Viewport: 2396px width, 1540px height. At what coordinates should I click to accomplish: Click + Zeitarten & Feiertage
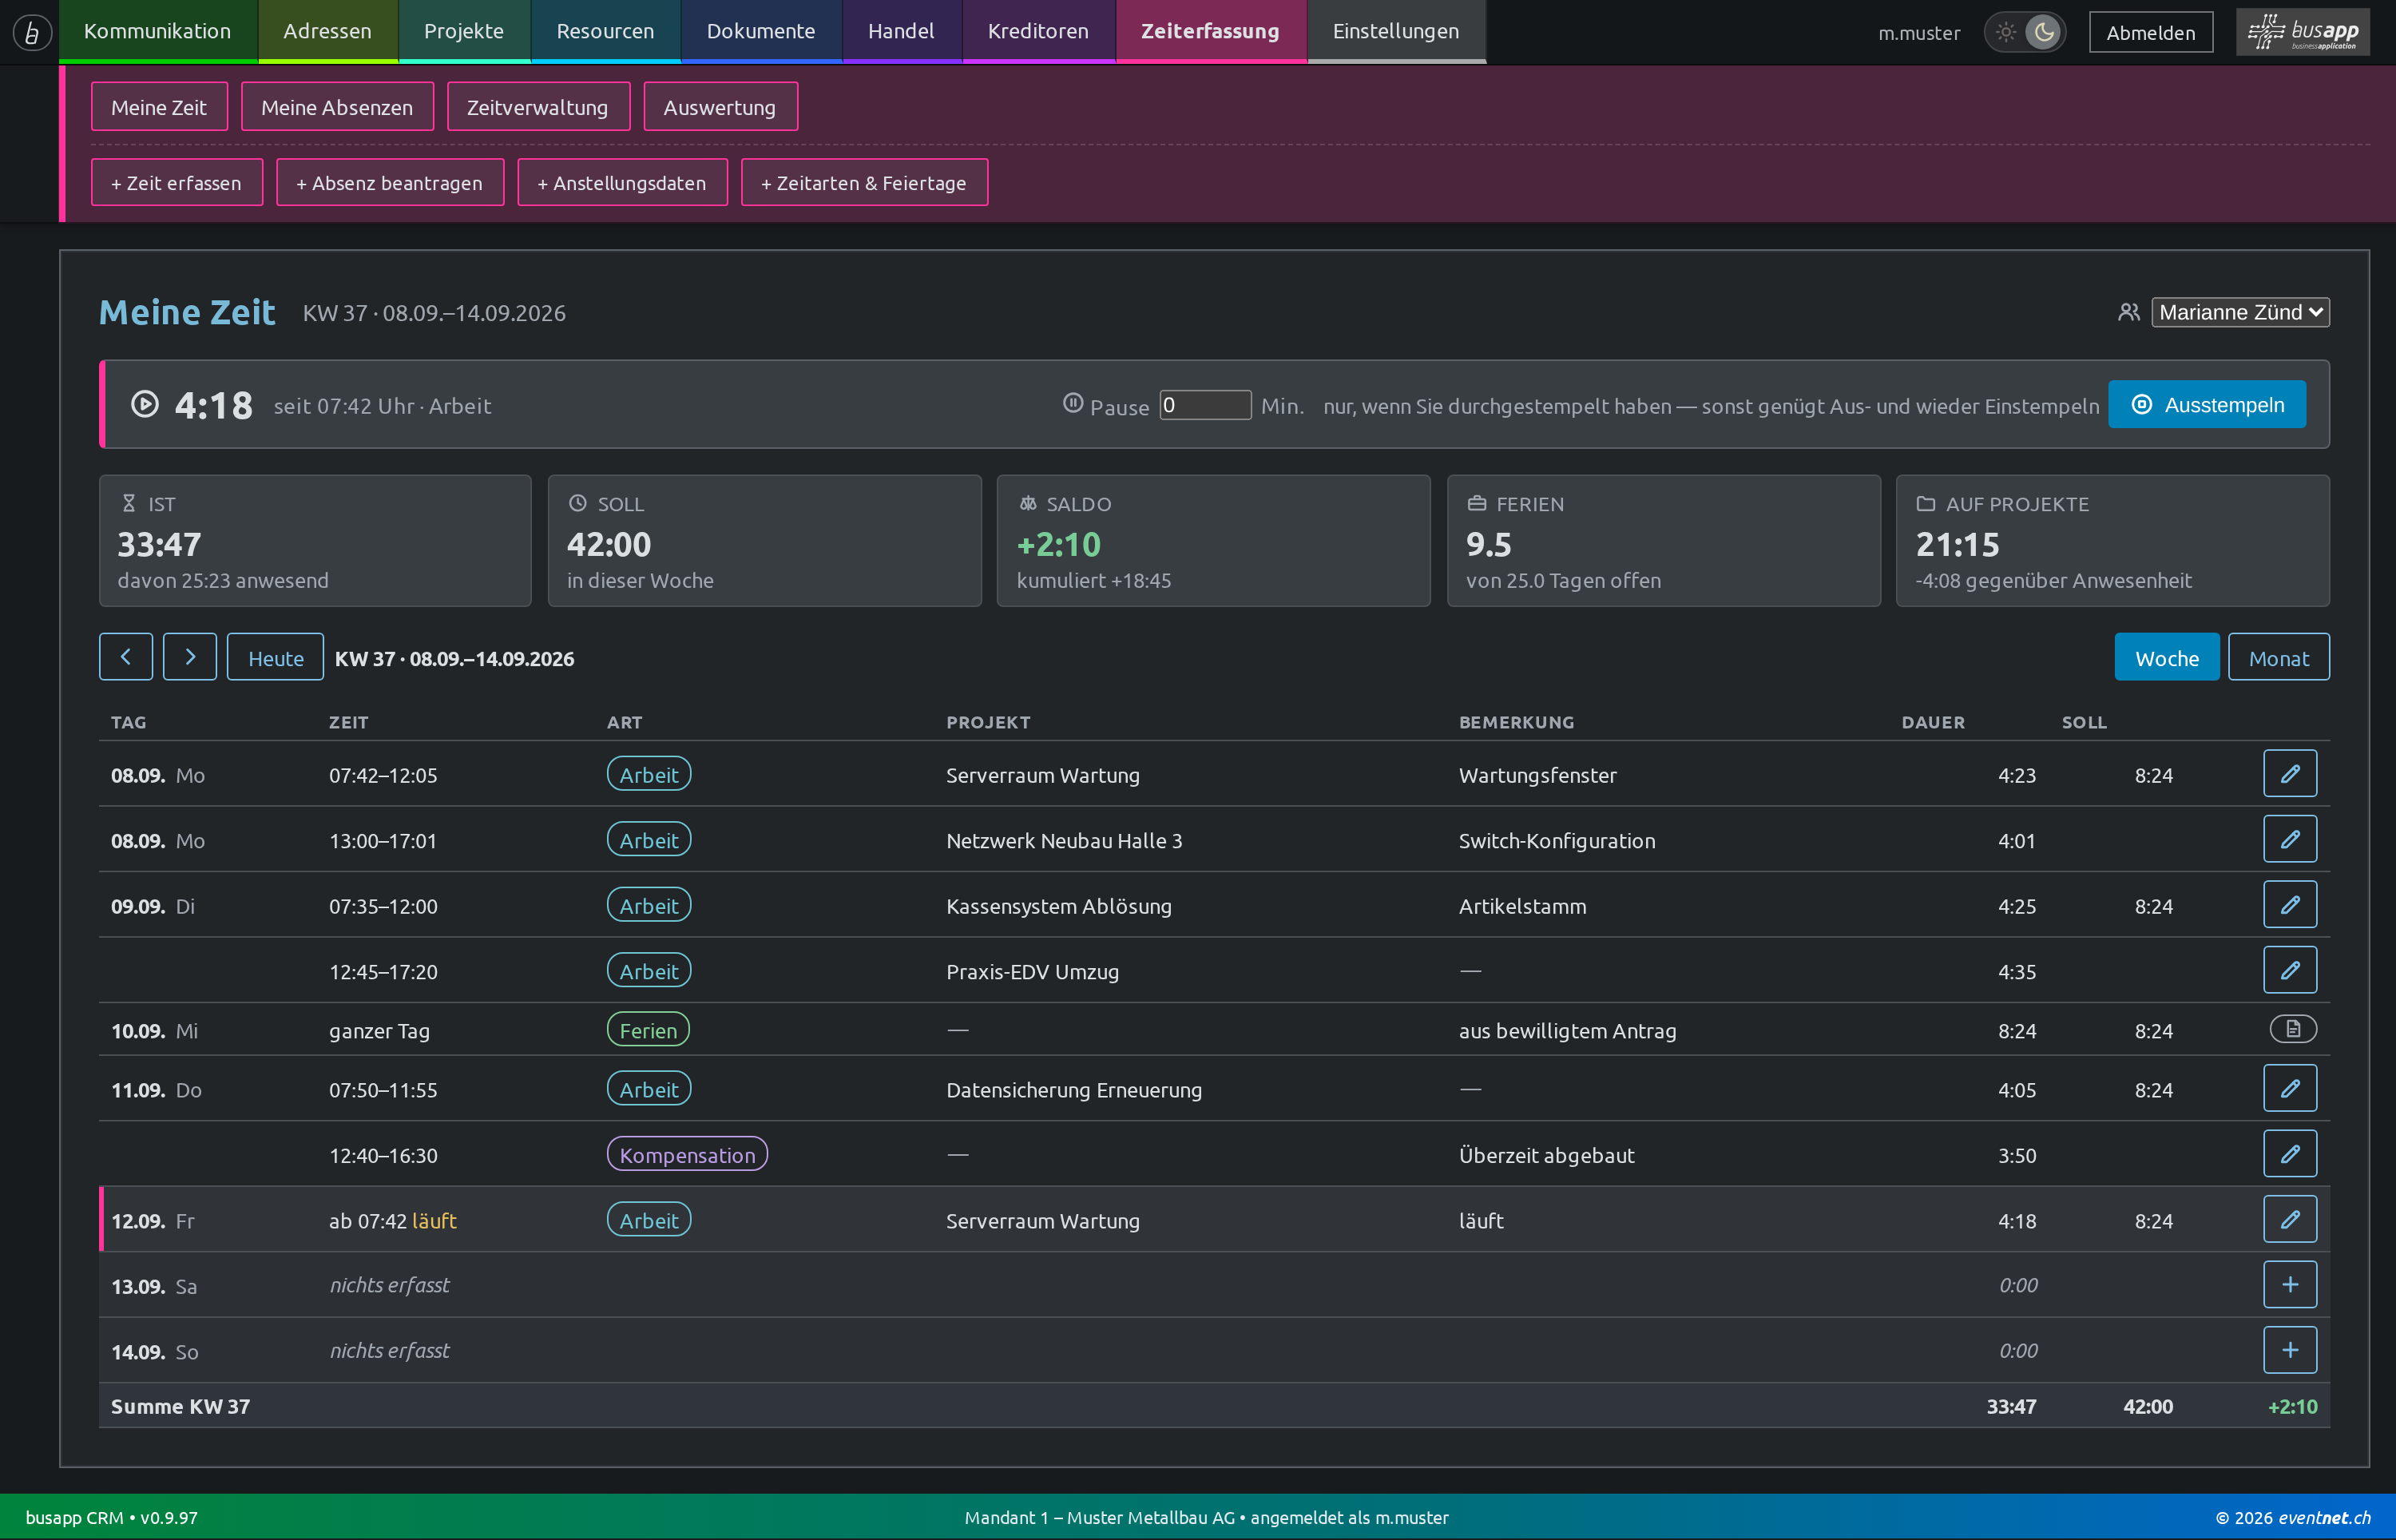point(863,182)
